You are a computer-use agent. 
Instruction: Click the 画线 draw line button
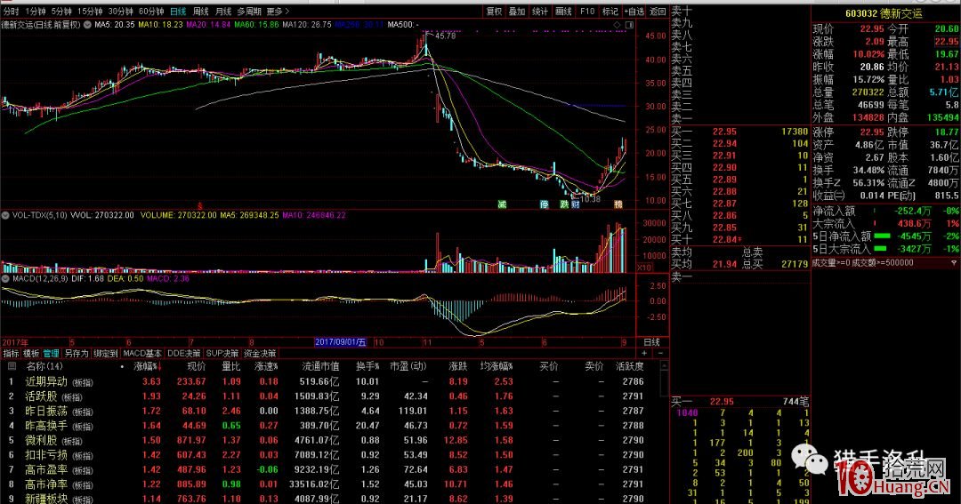564,12
